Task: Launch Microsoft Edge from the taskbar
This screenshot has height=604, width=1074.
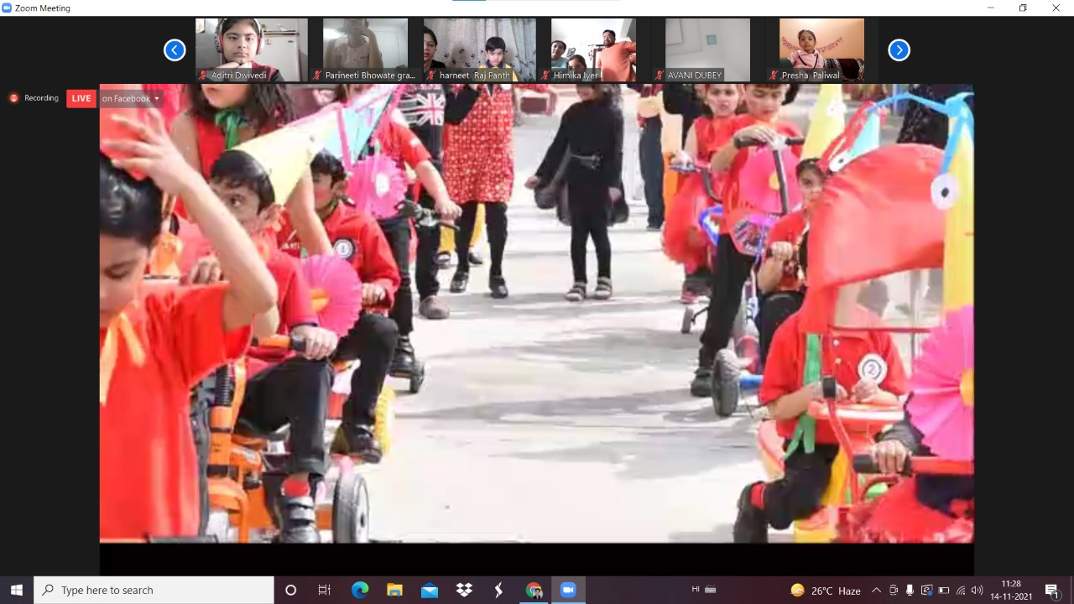Action: 359,590
